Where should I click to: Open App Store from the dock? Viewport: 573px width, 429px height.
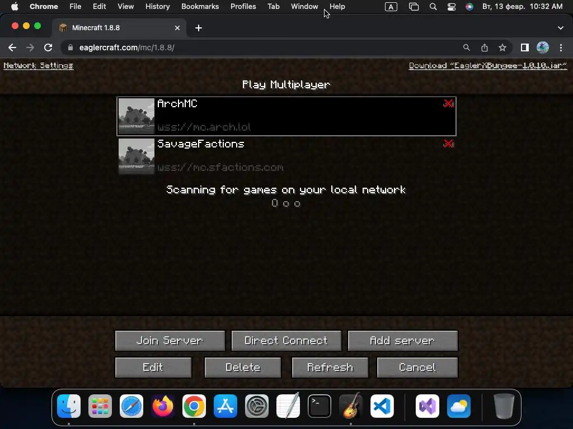click(226, 406)
